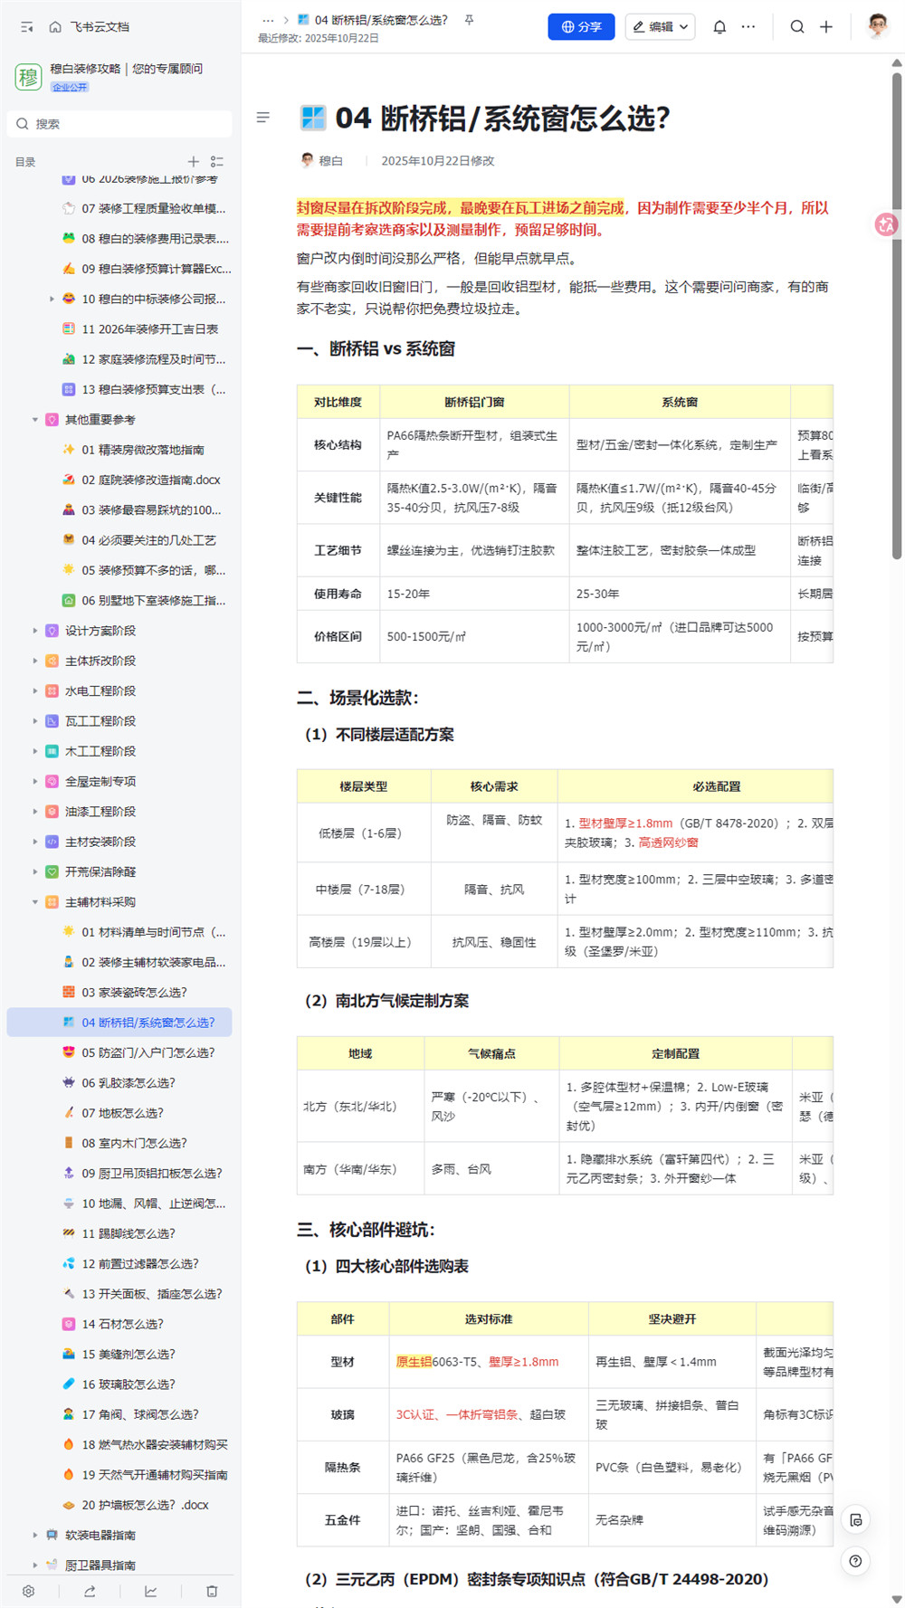This screenshot has height=1608, width=905.
Task: Go to 飞书云文档 home icon
Action: coord(55,27)
